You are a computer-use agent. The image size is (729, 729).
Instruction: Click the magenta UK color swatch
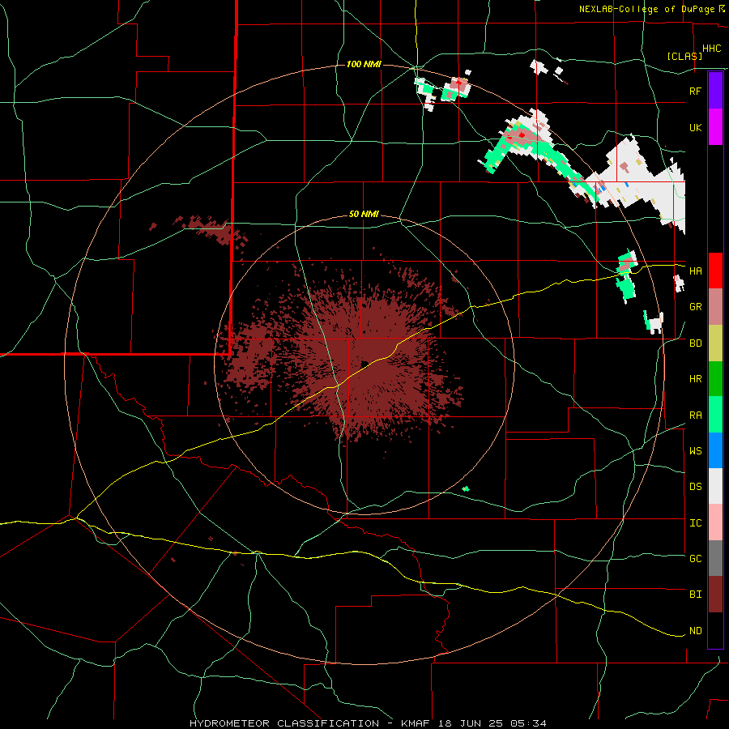tap(715, 127)
